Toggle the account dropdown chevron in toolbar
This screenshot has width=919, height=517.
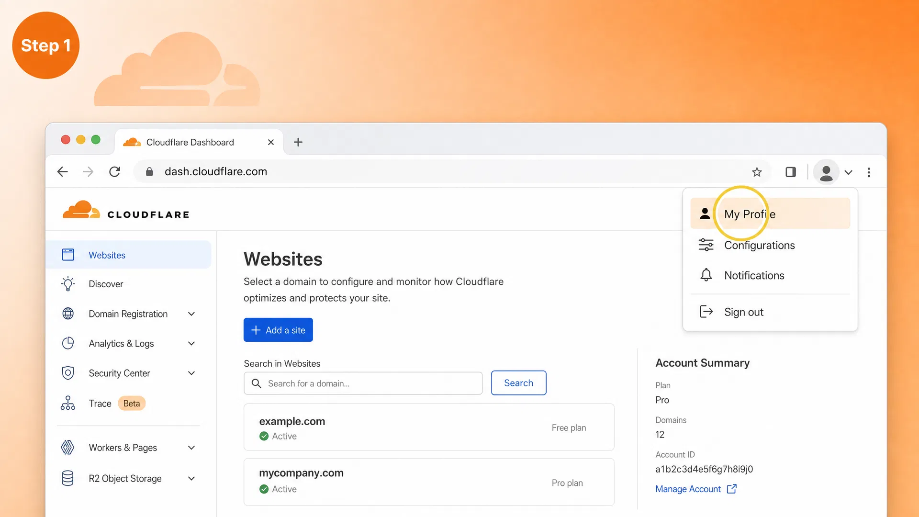(x=848, y=172)
